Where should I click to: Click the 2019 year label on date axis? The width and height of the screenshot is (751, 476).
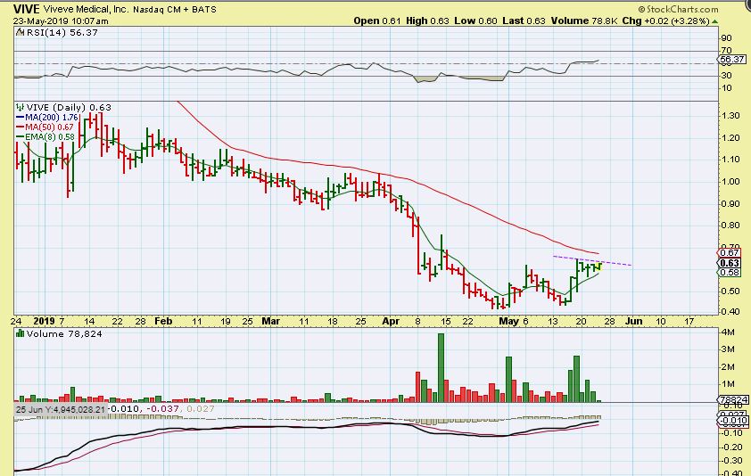44,321
